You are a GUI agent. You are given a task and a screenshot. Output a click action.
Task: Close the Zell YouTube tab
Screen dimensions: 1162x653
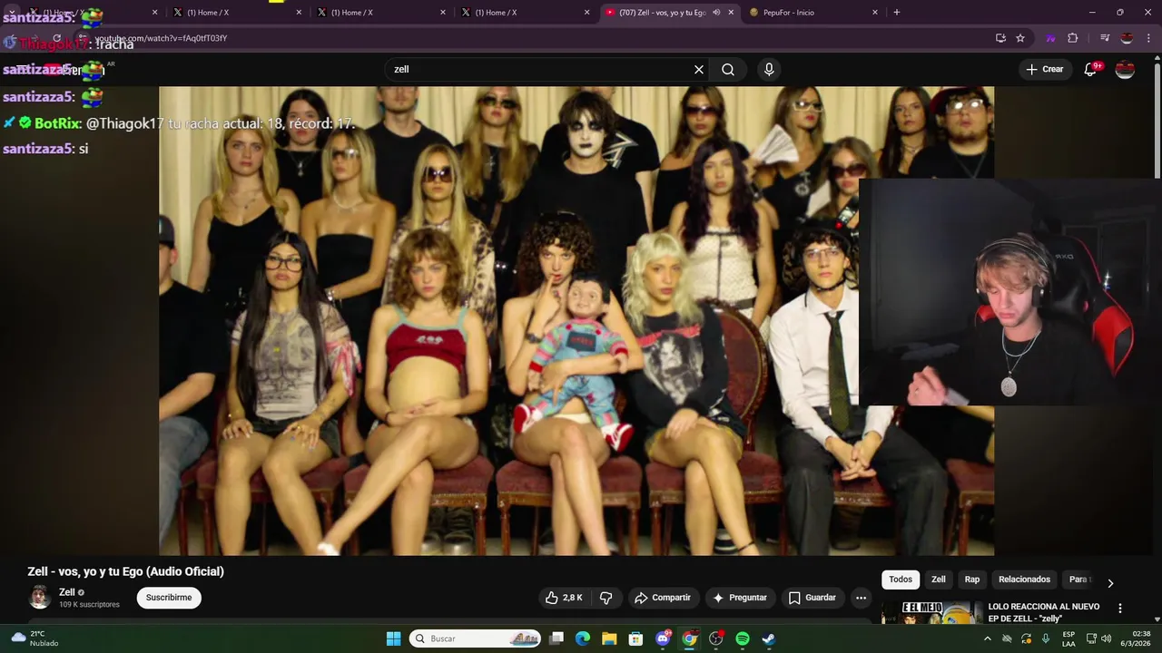(731, 13)
